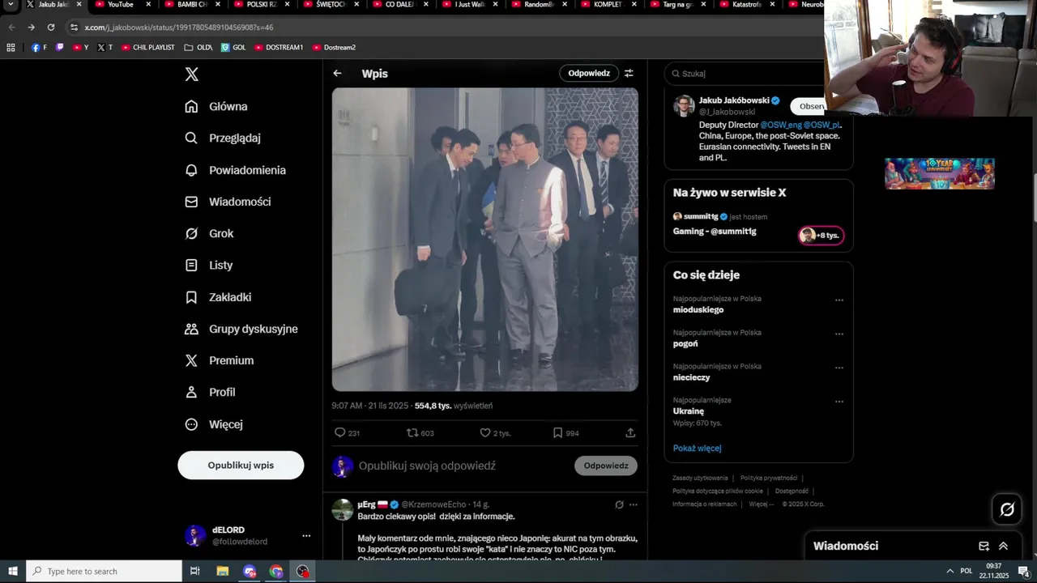Show hidden system tray icons
Screen dimensions: 1037x583
pos(950,572)
